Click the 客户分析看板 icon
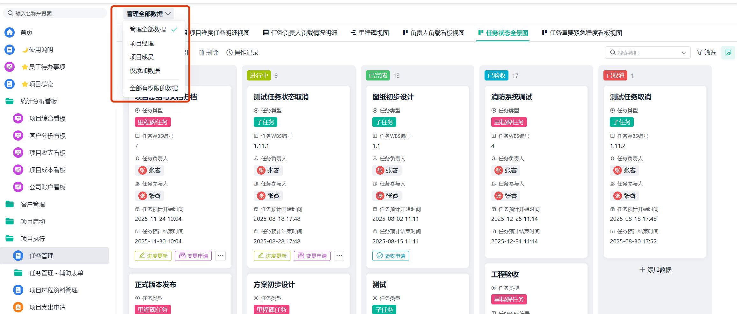The width and height of the screenshot is (737, 314). pyautogui.click(x=18, y=136)
